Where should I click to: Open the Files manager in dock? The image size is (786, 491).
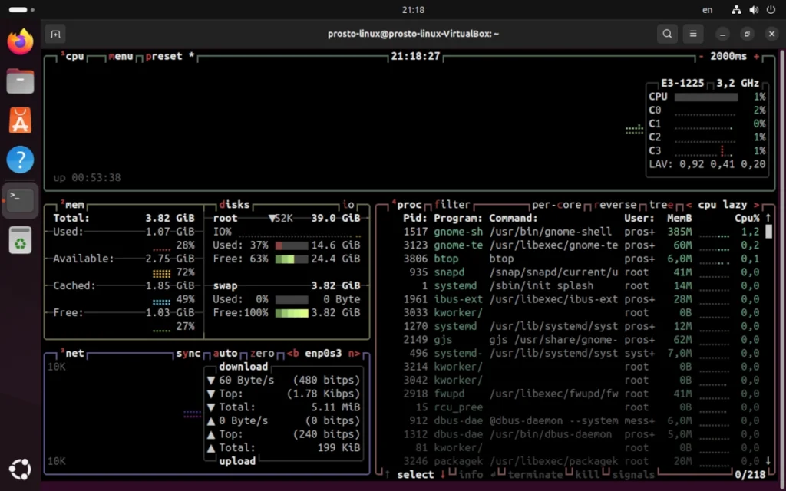click(20, 81)
